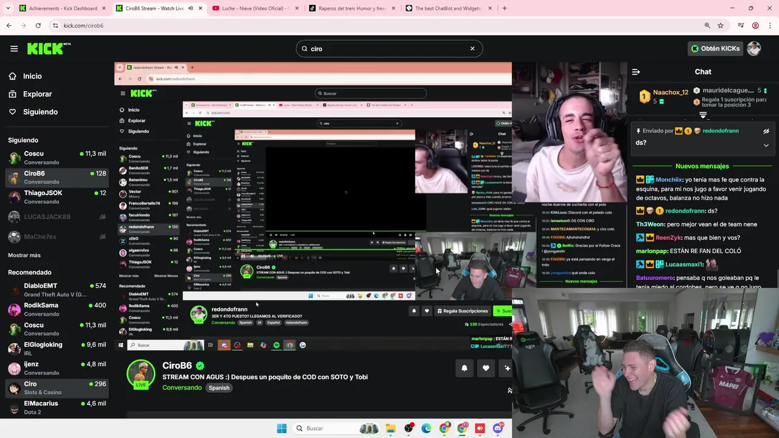Click the Siguiendo heart icon in sidebar

12,112
